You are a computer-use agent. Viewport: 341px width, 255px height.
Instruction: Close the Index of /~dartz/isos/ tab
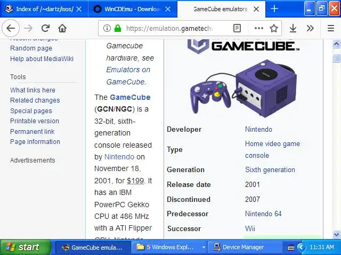click(x=79, y=9)
